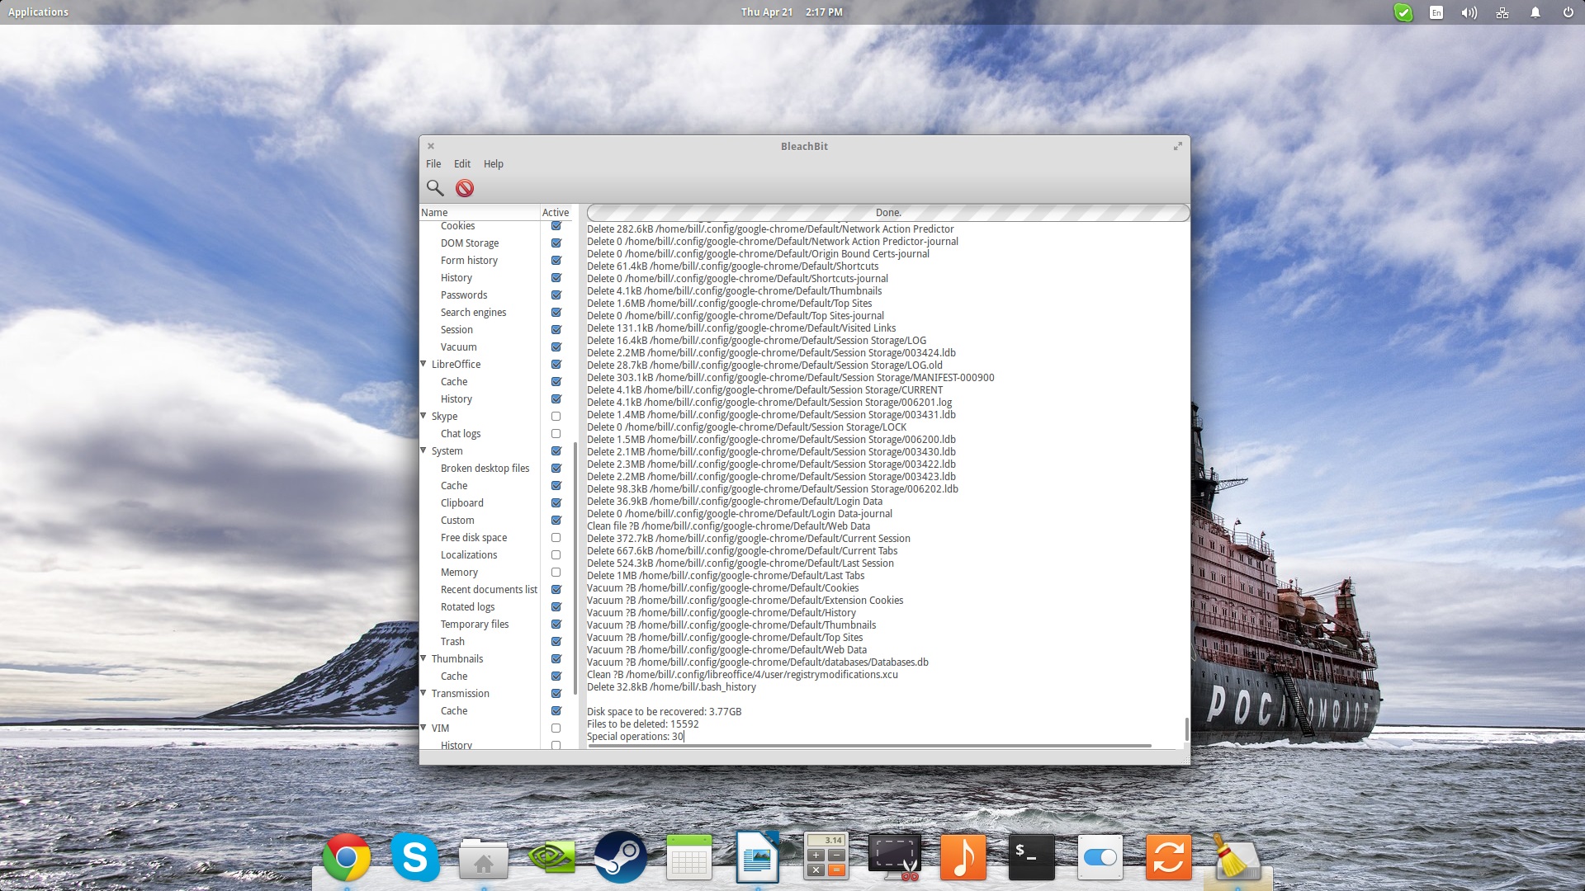Click the Name column header
The width and height of the screenshot is (1585, 891).
pyautogui.click(x=480, y=213)
